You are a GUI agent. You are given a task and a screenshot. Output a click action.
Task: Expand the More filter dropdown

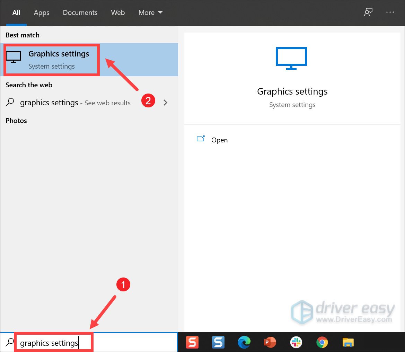coord(150,12)
